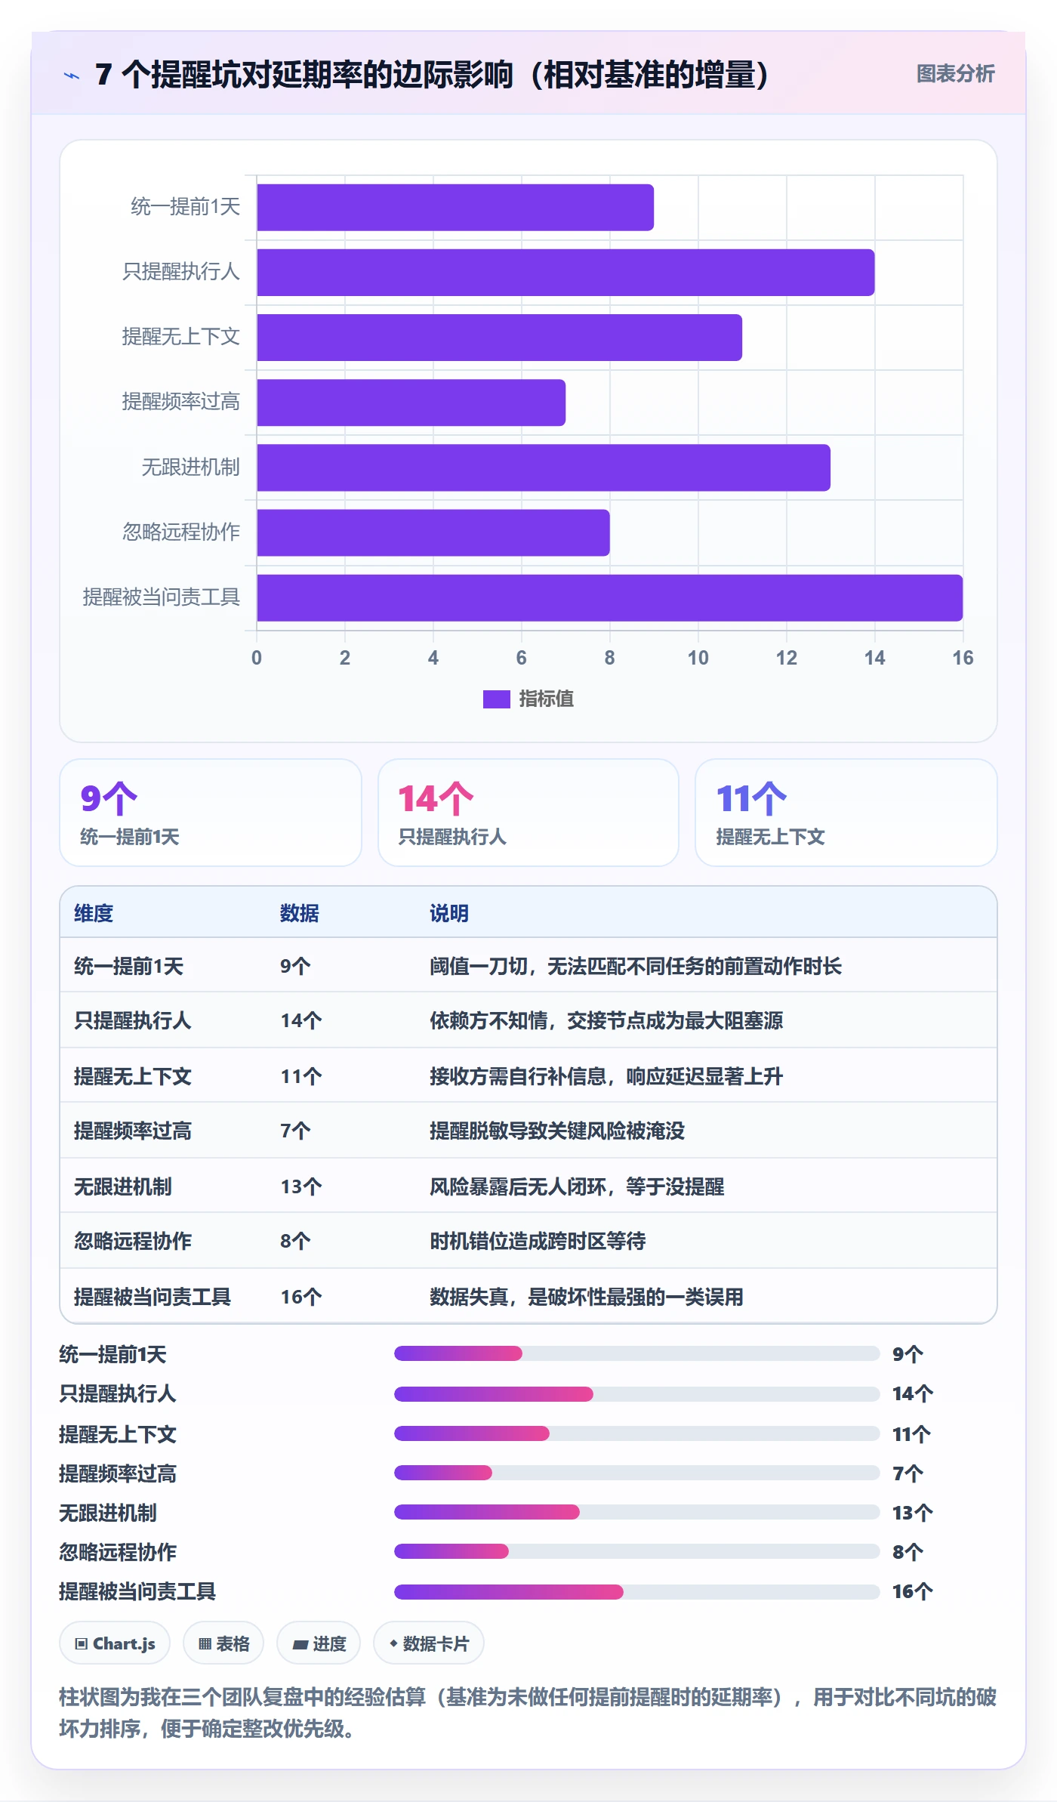Click the lightning icon beside the title
Viewport: 1057px width, 1802px height.
click(x=72, y=76)
